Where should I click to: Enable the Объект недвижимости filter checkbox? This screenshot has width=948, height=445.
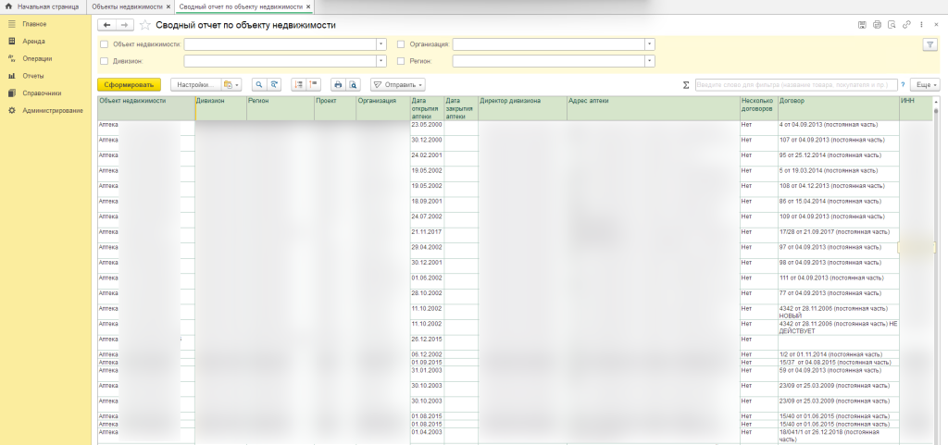[105, 43]
